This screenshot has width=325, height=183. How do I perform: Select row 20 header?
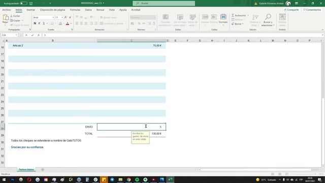point(3,74)
